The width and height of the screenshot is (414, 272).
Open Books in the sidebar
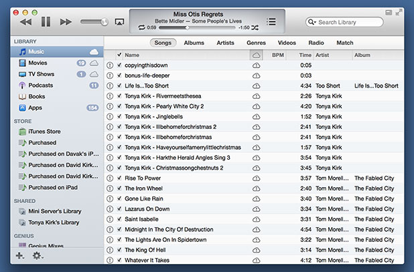(x=57, y=97)
